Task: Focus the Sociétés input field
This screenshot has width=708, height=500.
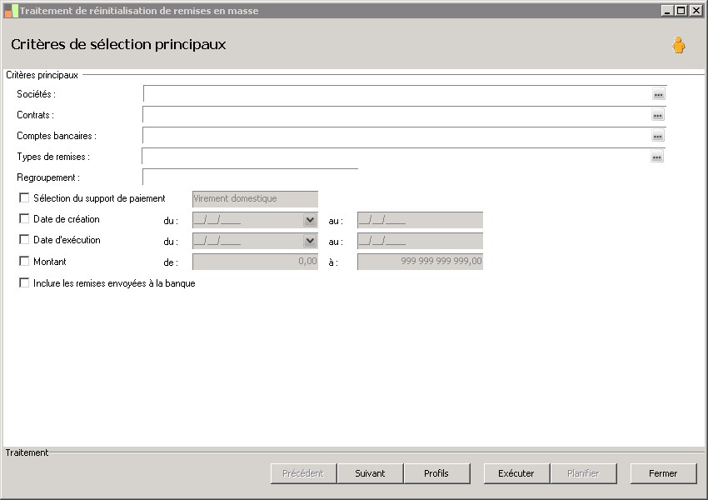Action: pos(396,95)
